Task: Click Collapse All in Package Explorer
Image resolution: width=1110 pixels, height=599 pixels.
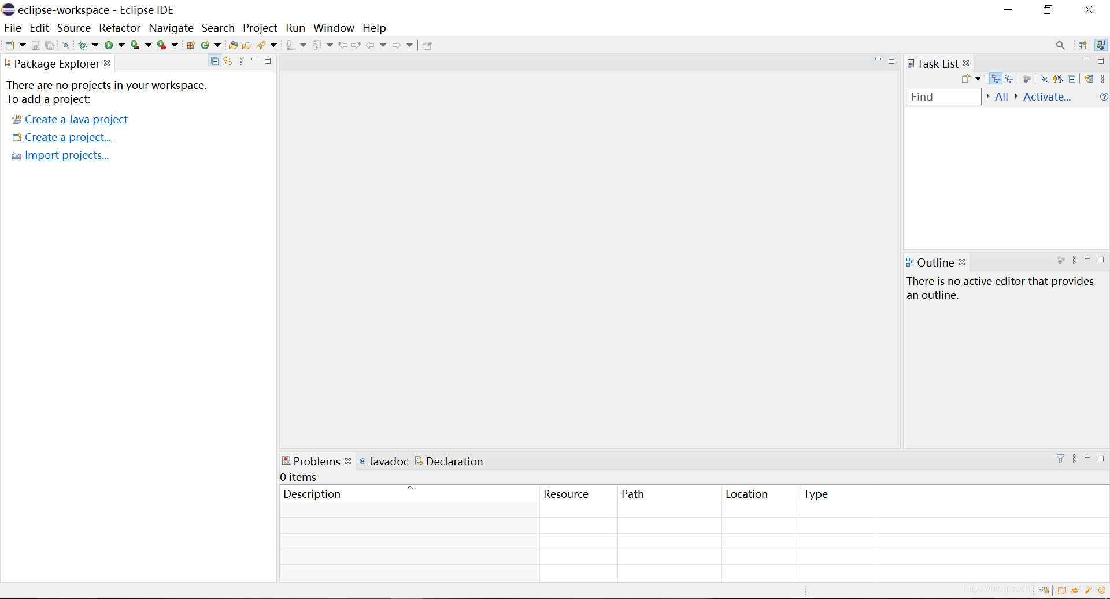Action: 214,61
